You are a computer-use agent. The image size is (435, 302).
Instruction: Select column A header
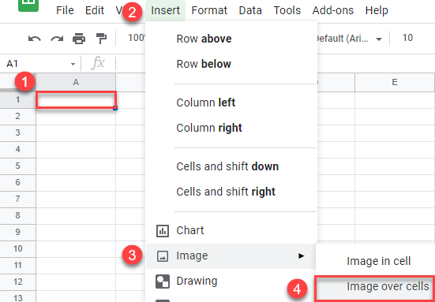tap(76, 82)
